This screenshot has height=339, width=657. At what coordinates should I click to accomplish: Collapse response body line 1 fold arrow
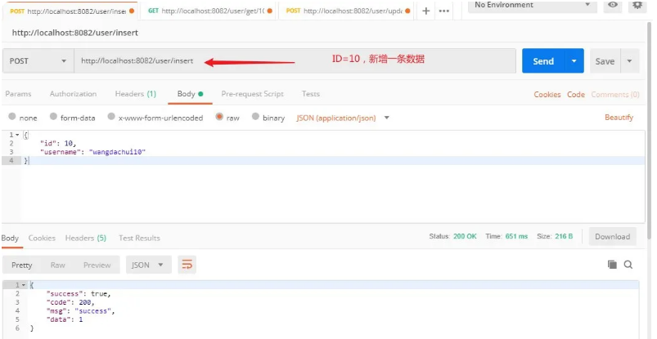point(24,285)
